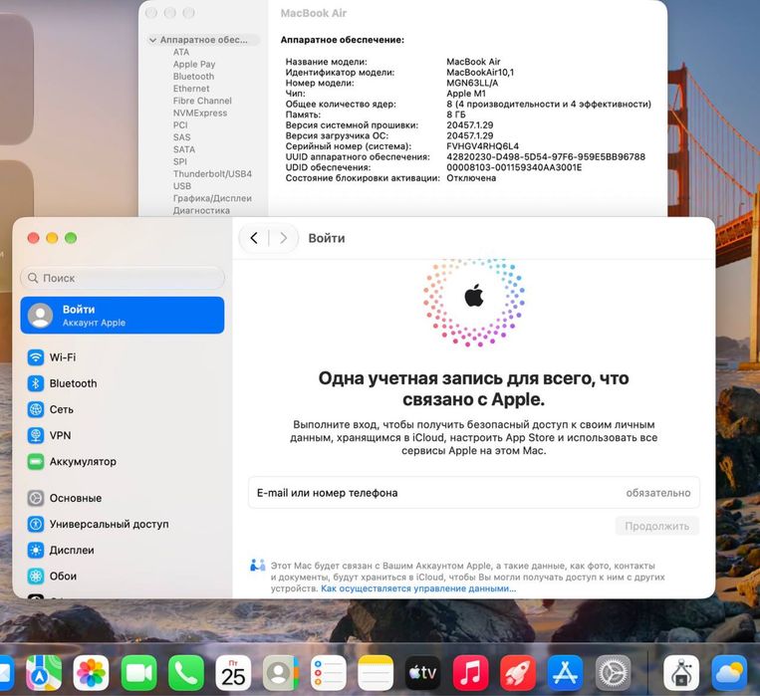Select SATA in System Information sidebar
Image resolution: width=760 pixels, height=696 pixels.
183,149
